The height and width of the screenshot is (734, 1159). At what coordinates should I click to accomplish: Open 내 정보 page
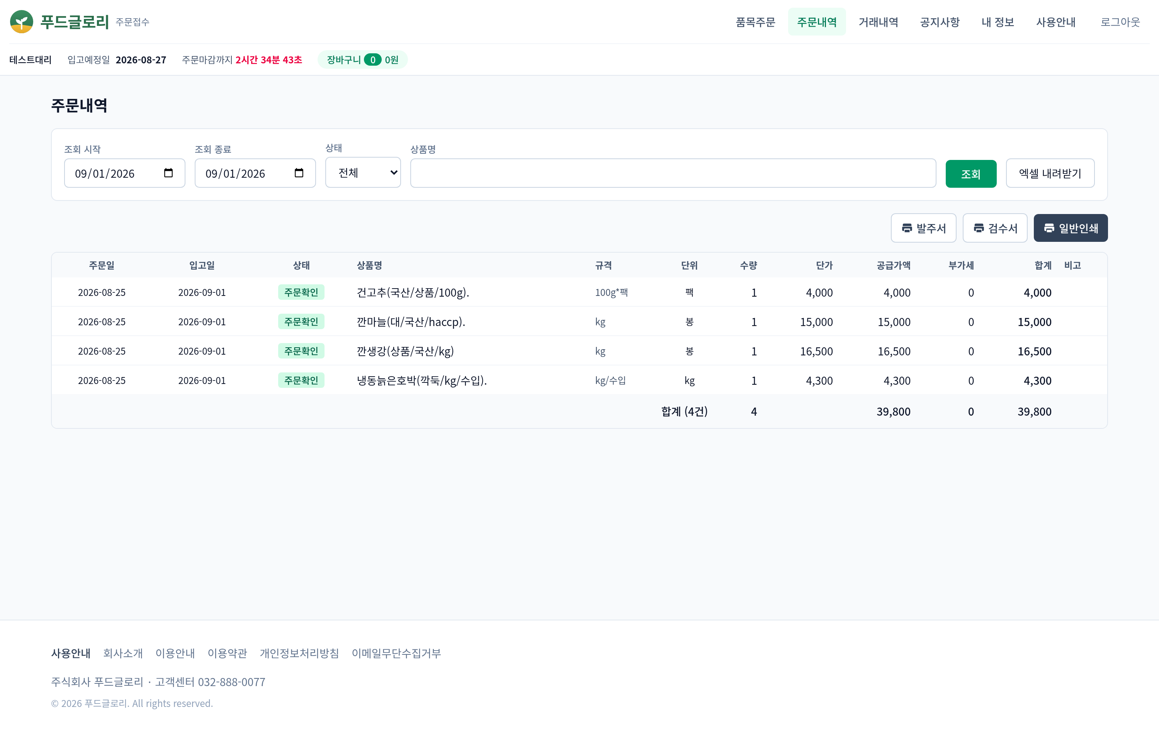point(998,22)
